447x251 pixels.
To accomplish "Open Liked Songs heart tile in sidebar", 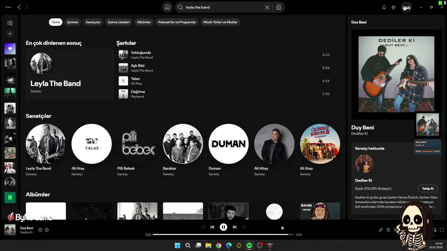I will click(10, 49).
